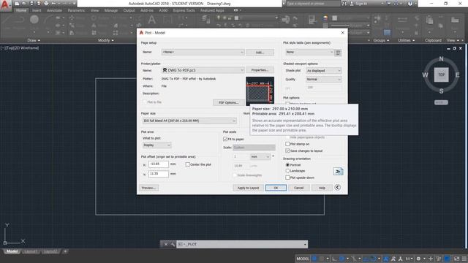Image resolution: width=468 pixels, height=263 pixels.
Task: Click Apply to Layout button
Action: (248, 188)
